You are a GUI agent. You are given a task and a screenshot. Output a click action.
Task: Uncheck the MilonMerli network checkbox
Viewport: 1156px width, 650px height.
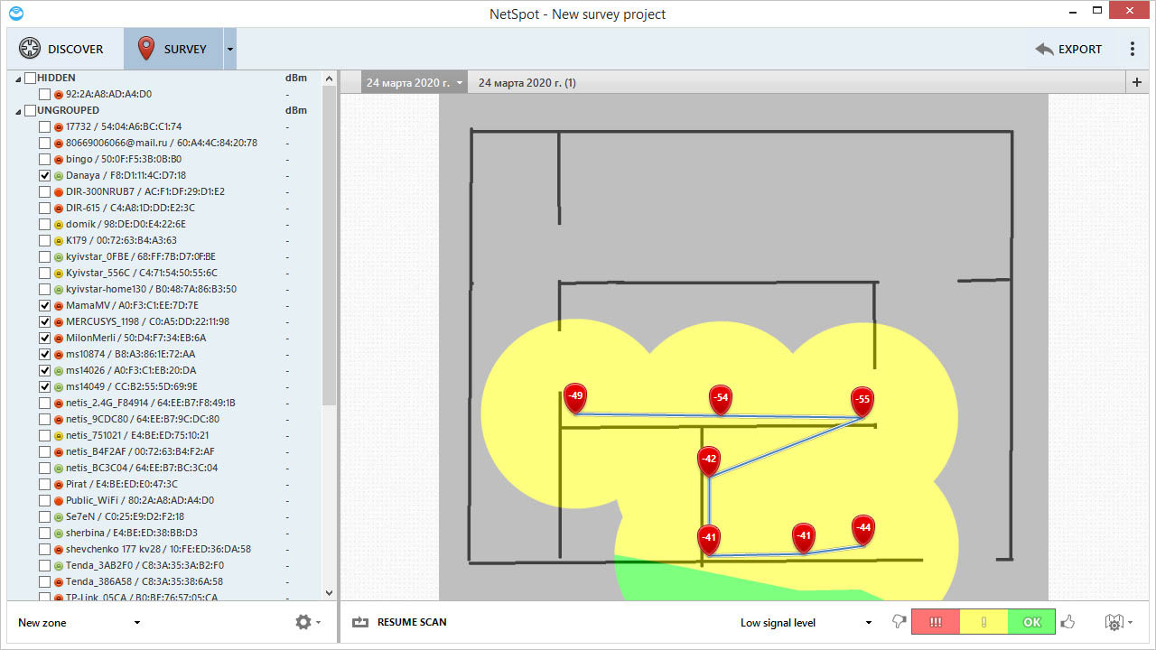click(x=45, y=338)
